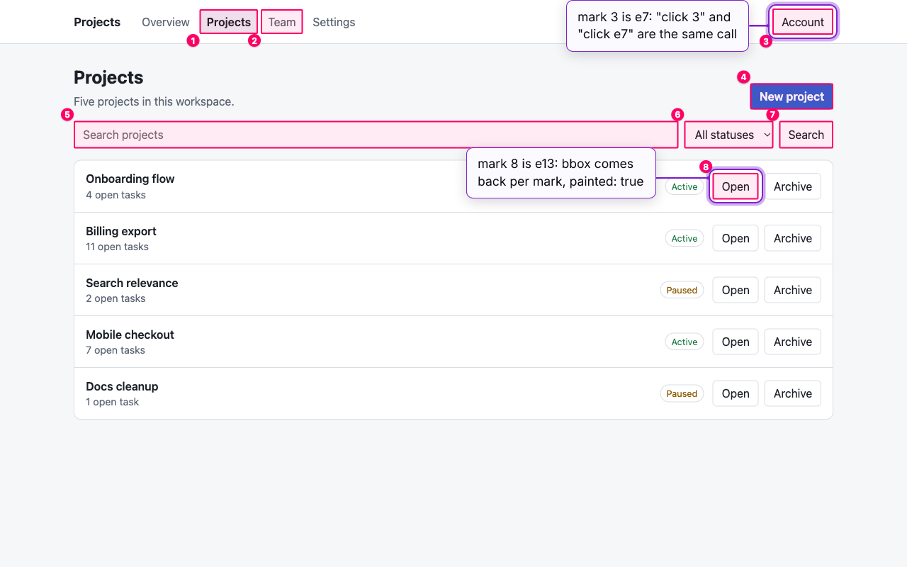This screenshot has width=907, height=567.
Task: Click the large Projects page heading
Action: 108,77
